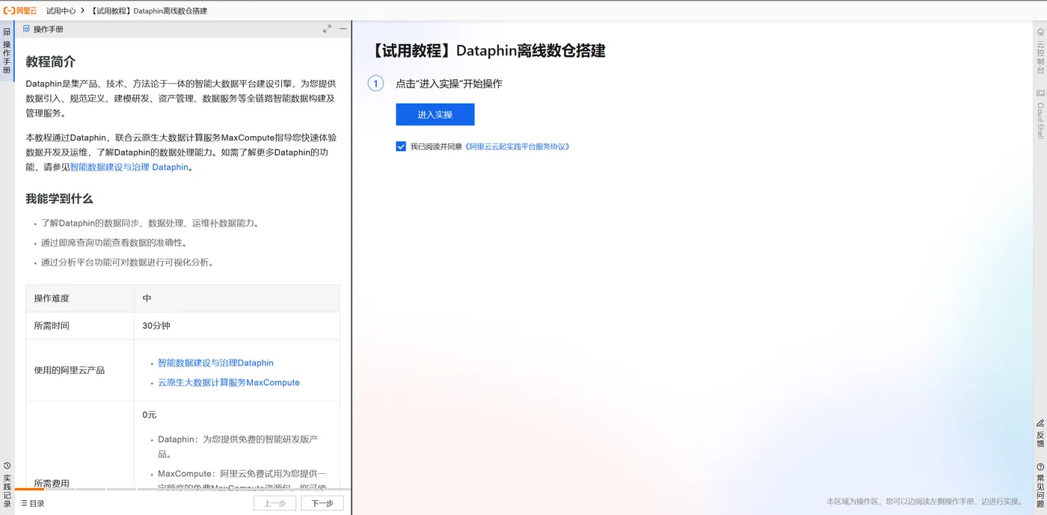Viewport: 1047px width, 515px height.
Task: Click the 点击"进入实操"开始操作 step text
Action: (x=449, y=84)
